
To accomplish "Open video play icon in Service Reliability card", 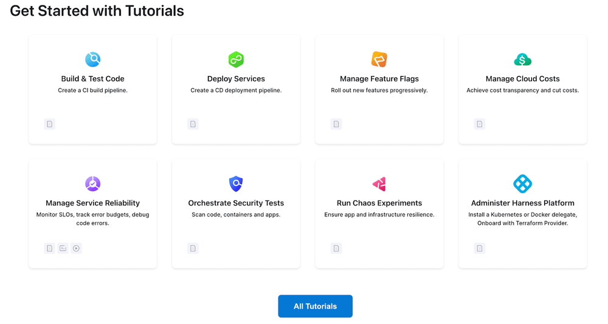I will click(76, 248).
